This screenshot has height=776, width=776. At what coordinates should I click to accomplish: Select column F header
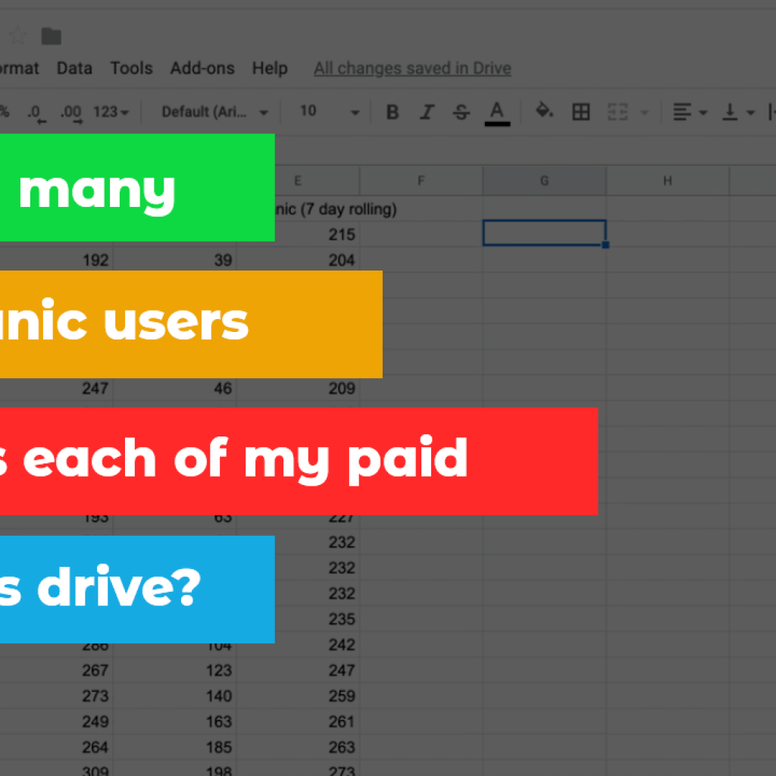(x=421, y=181)
